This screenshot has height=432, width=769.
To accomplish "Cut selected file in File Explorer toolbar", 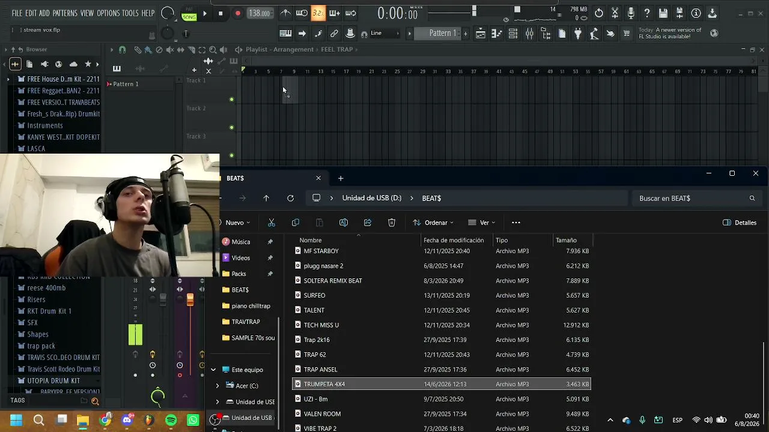I will point(272,223).
